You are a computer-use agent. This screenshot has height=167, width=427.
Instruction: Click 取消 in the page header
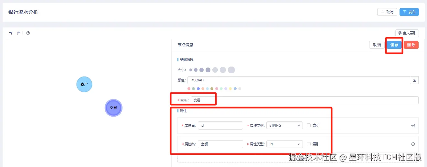387,12
